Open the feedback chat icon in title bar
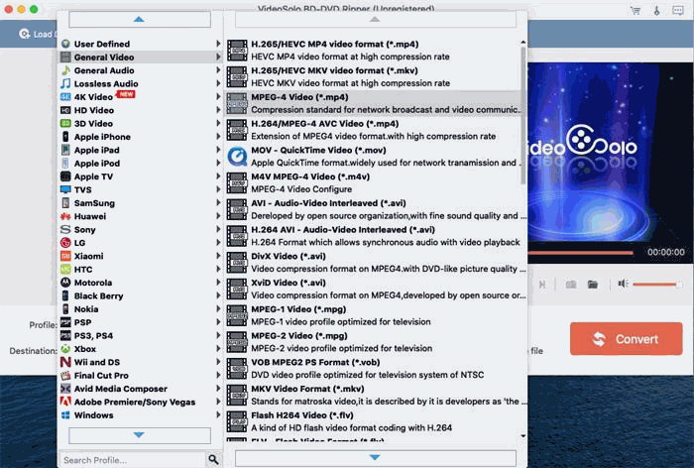694x468 pixels. [677, 10]
